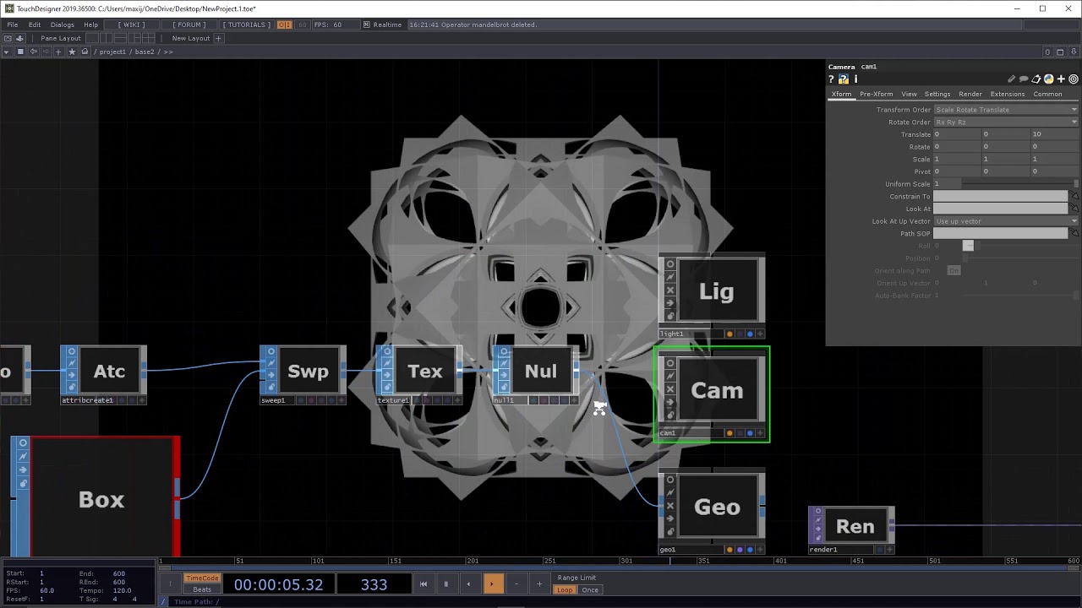The height and width of the screenshot is (608, 1082).
Task: Open the TUTORIALS link
Action: (x=247, y=24)
